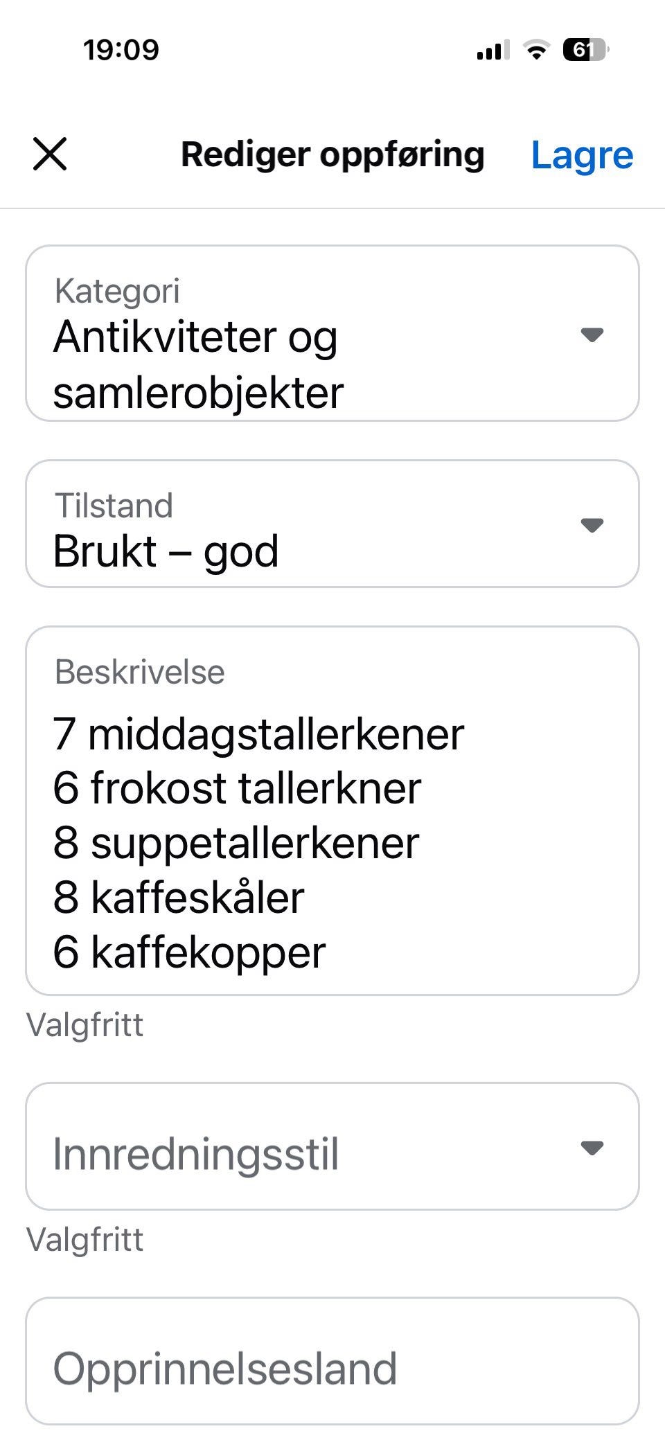Image resolution: width=665 pixels, height=1440 pixels.
Task: Tap the 19:09 clock in status bar
Action: tap(121, 50)
